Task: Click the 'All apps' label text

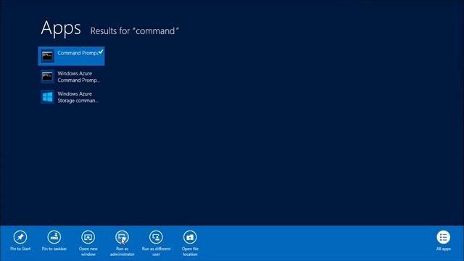Action: click(x=443, y=249)
